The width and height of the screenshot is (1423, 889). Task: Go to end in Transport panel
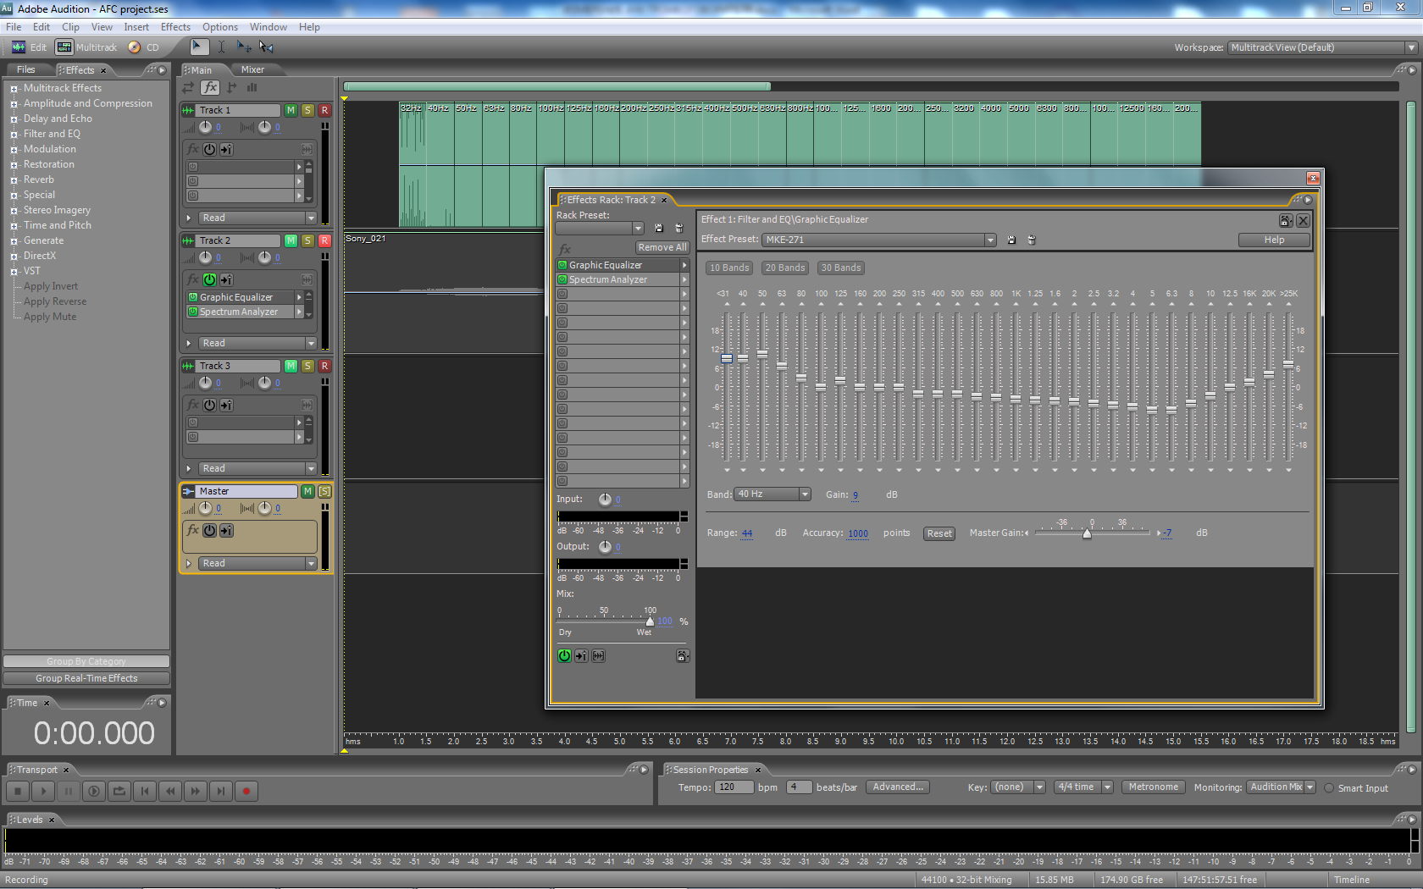pos(221,791)
